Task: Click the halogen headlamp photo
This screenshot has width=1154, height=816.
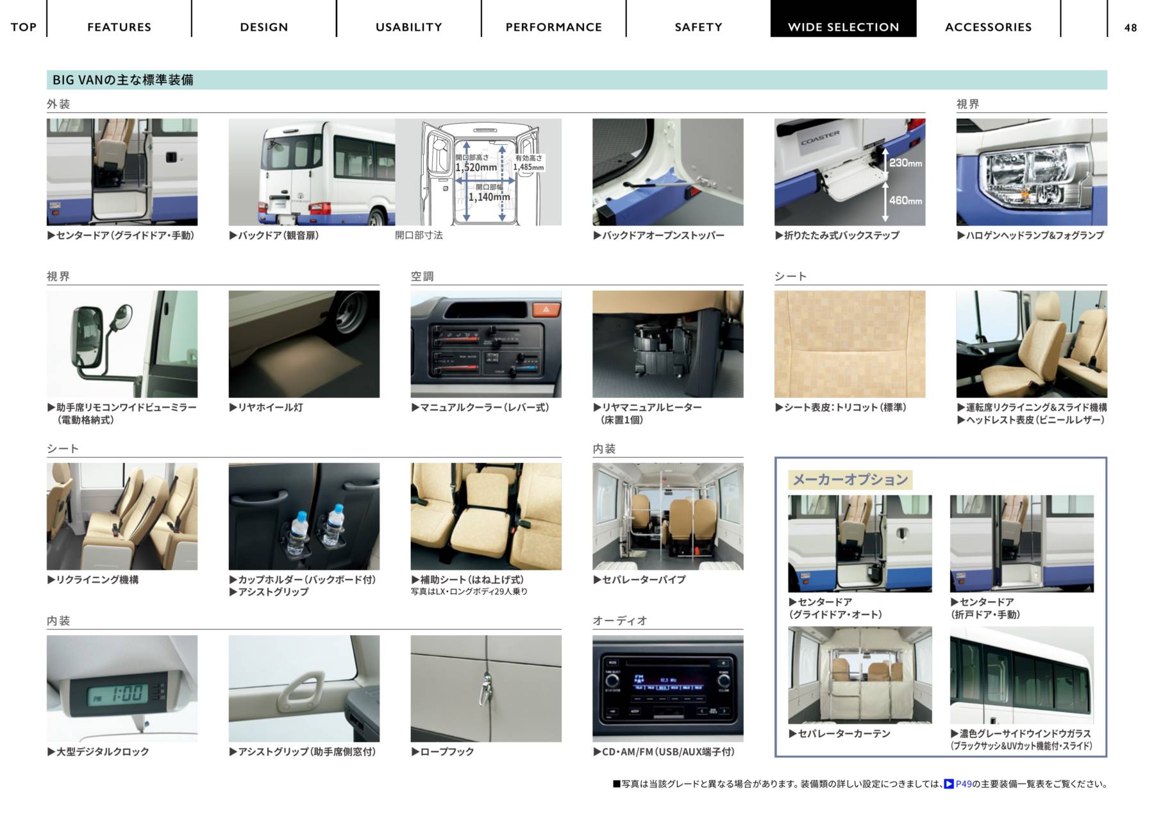Action: tap(1031, 172)
